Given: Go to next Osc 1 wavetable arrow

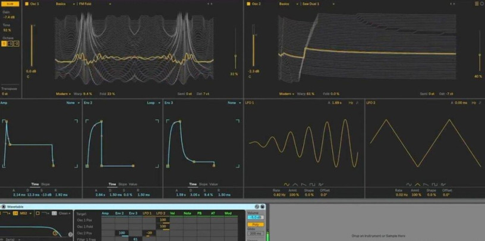Looking at the screenshot, I should coord(212,4).
